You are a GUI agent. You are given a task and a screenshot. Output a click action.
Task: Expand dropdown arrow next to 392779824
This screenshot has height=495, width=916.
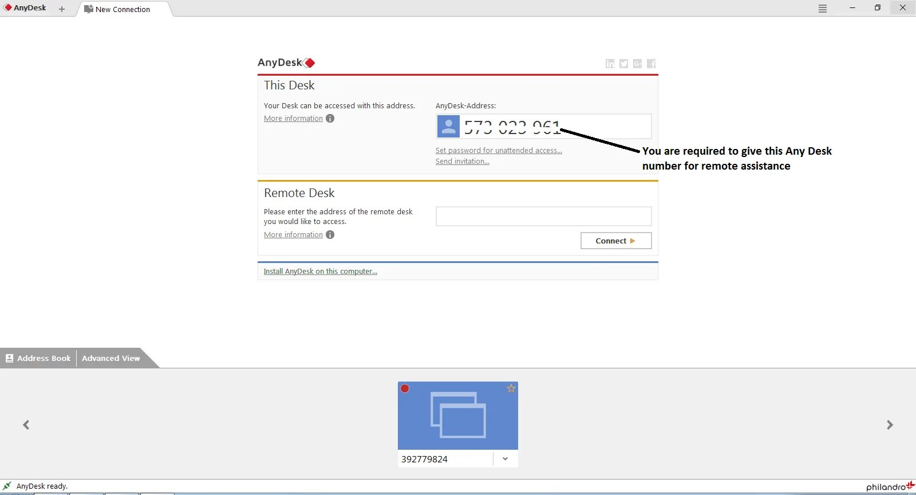click(506, 459)
